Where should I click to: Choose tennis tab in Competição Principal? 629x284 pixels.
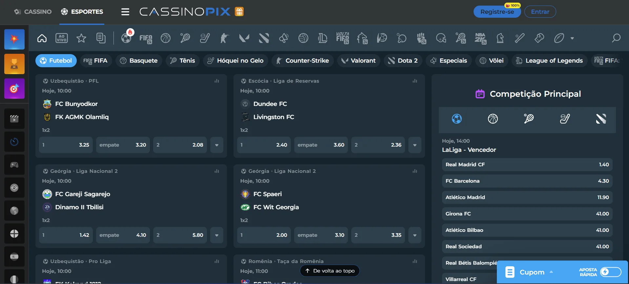pyautogui.click(x=529, y=119)
